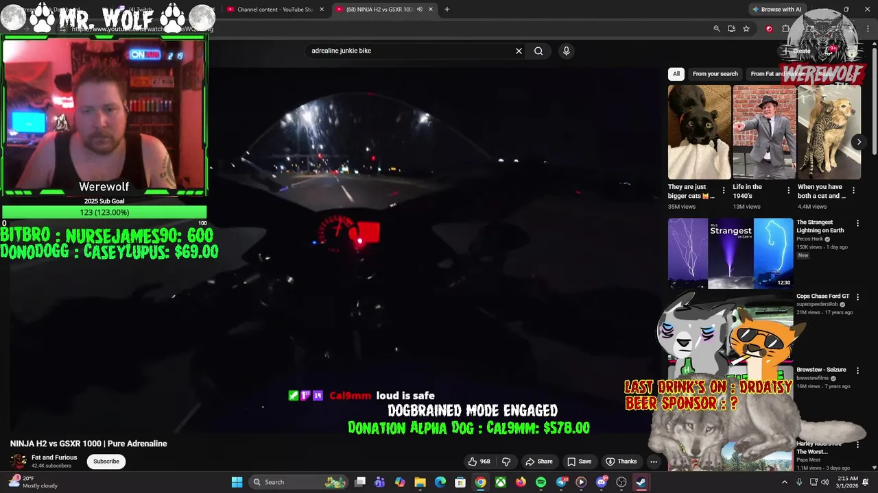
Task: Open Chrome extensions puzzle icon
Action: pos(785,29)
